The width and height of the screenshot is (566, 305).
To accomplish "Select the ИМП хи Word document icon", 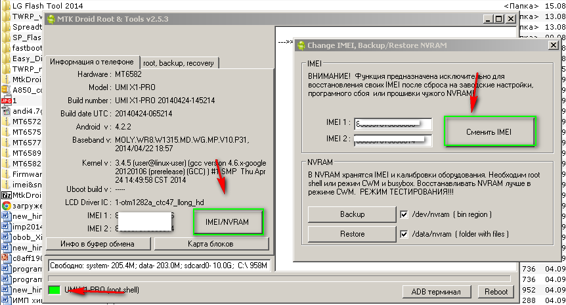I will point(6,300).
